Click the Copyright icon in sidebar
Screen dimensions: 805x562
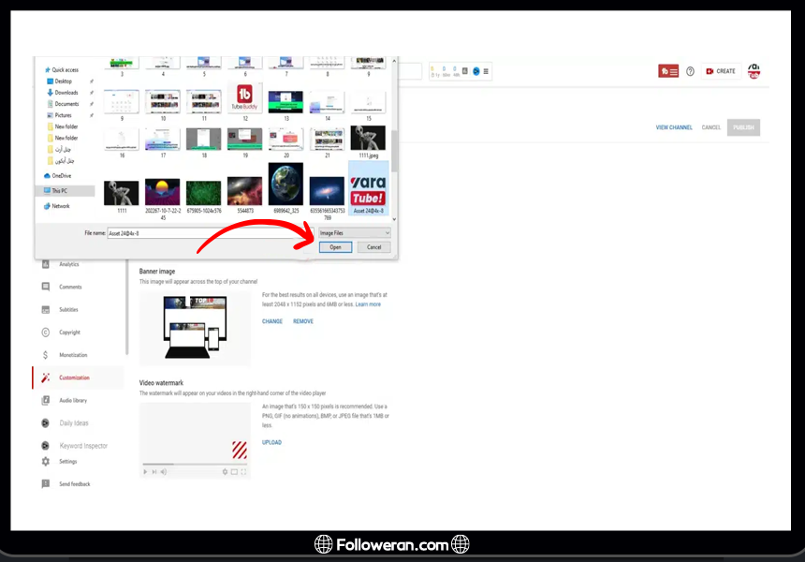[x=45, y=333]
